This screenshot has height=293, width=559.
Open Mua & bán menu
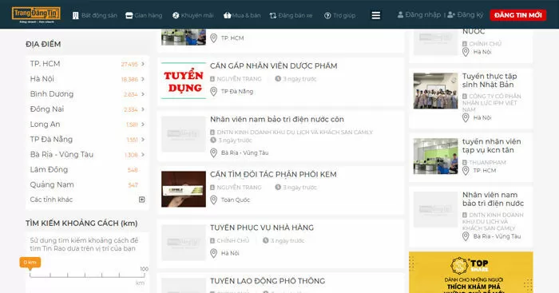[242, 15]
